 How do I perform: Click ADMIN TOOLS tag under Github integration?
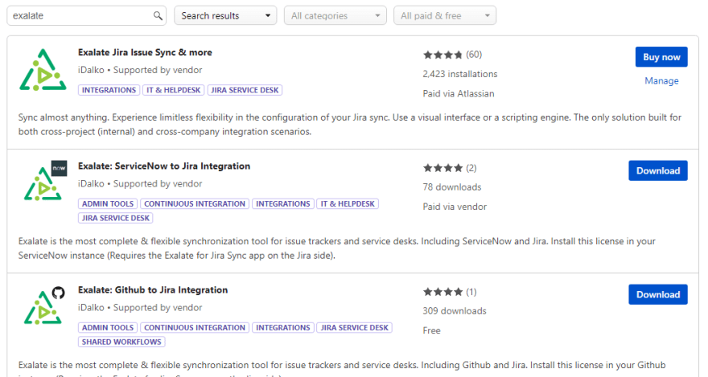(108, 328)
